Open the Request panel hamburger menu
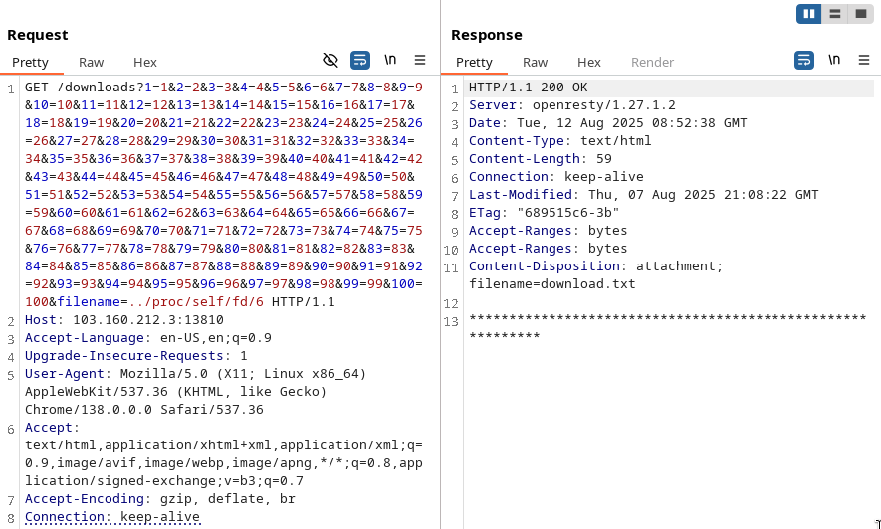881x529 pixels. [x=420, y=60]
